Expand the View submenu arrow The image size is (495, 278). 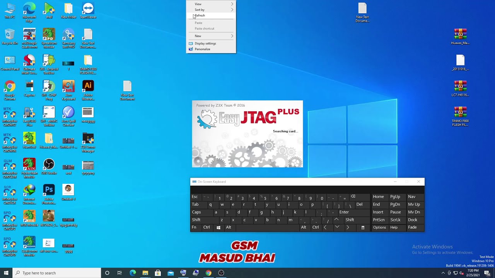pos(232,4)
